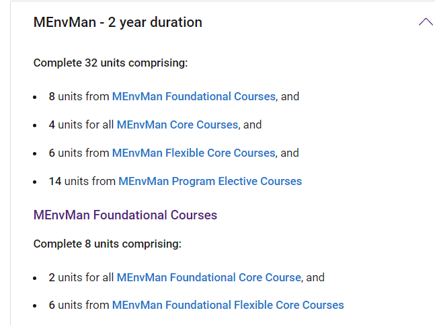Click the bold 4 before Core Courses
435x325 pixels.
[52, 124]
